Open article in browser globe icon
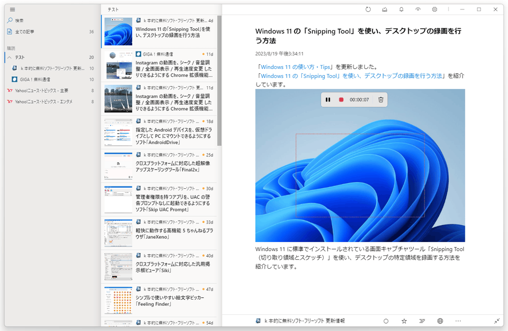 pos(440,321)
